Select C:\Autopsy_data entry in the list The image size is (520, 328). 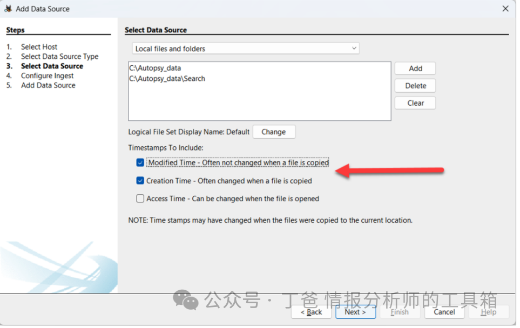[x=156, y=69]
